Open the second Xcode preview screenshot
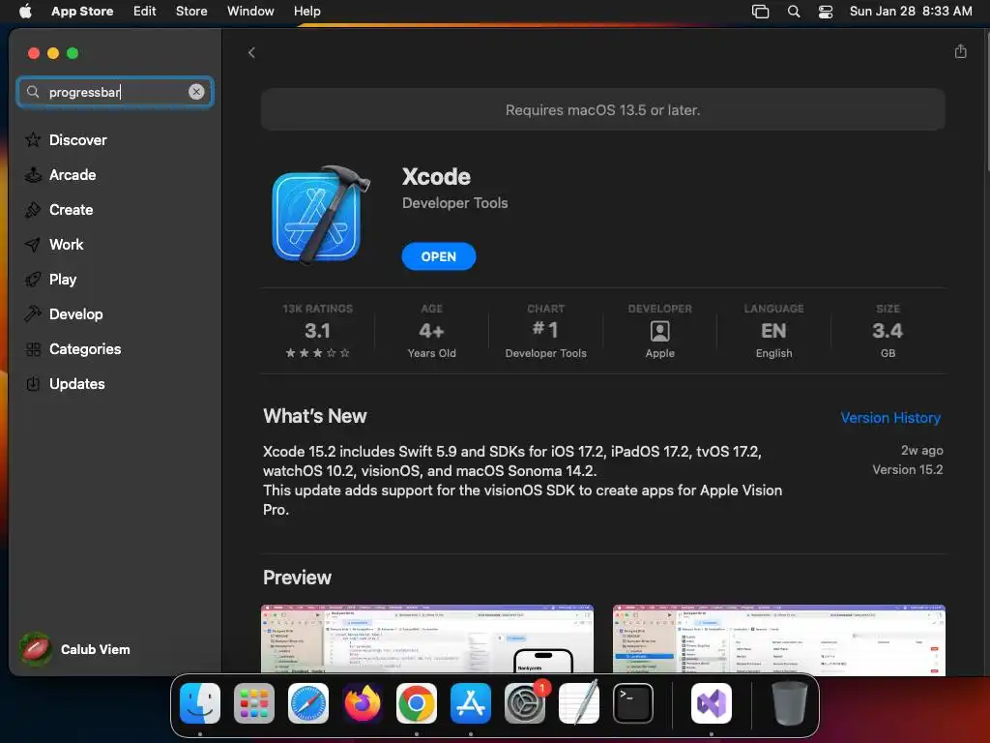The image size is (990, 743). click(778, 639)
